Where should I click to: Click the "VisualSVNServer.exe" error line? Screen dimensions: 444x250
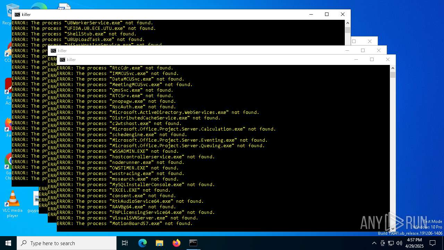[x=128, y=218]
